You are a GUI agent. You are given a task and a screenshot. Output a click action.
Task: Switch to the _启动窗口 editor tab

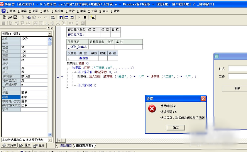point(65,145)
